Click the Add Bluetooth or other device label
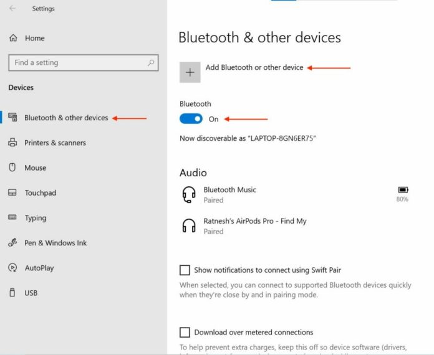The width and height of the screenshot is (434, 355). tap(254, 67)
